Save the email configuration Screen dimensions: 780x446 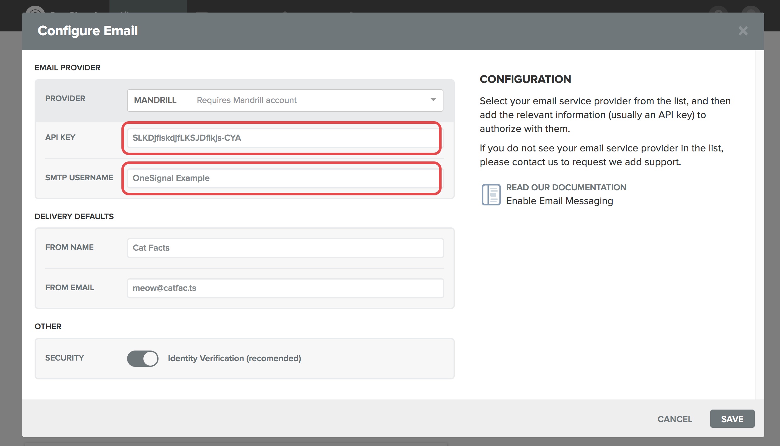(732, 419)
